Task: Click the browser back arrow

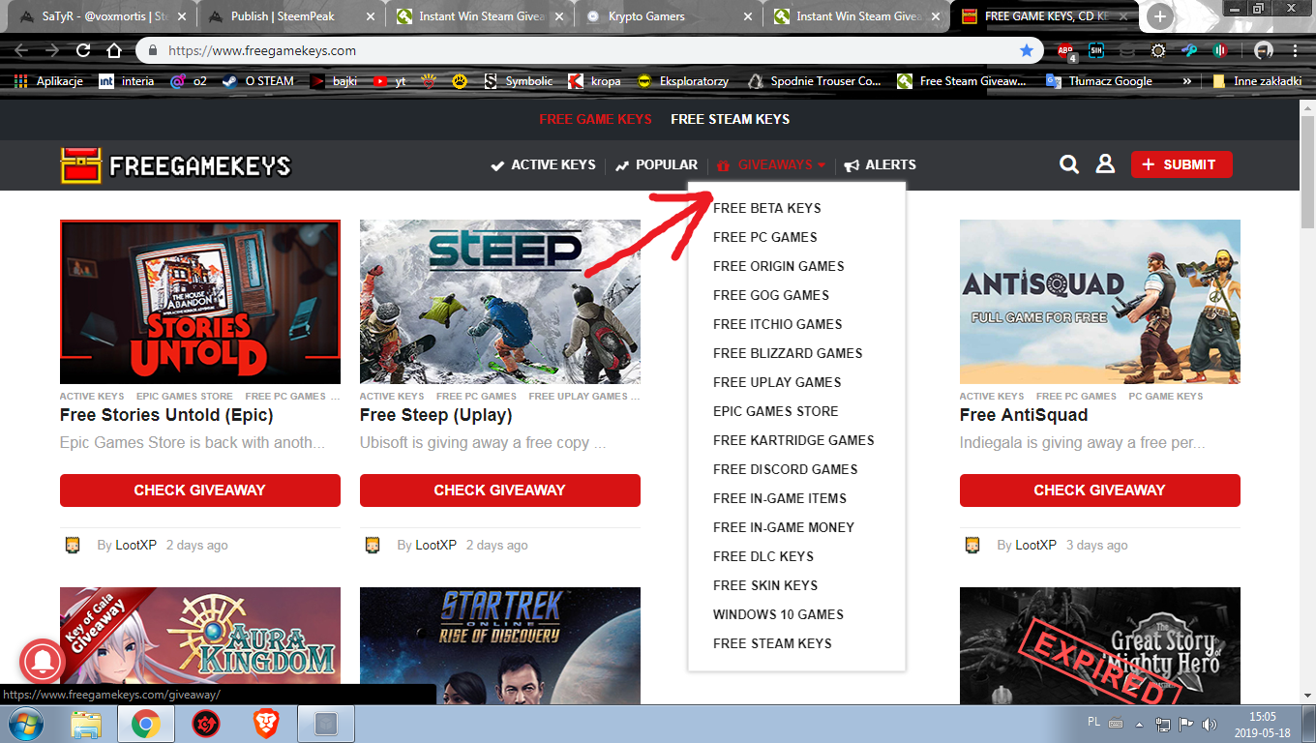Action: pyautogui.click(x=21, y=50)
